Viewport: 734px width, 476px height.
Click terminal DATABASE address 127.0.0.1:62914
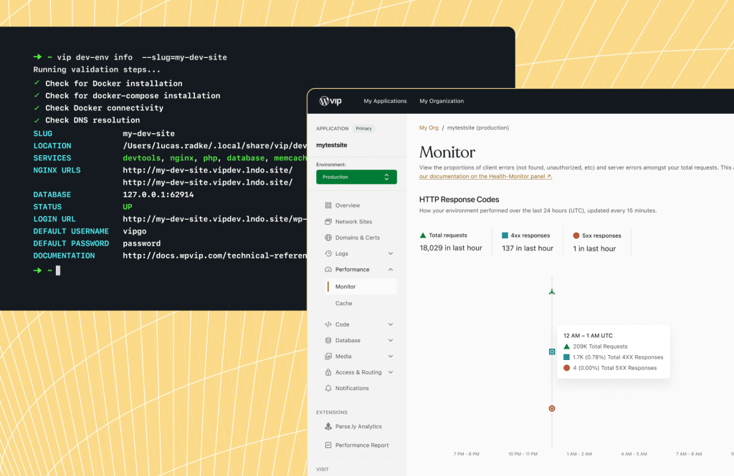(x=158, y=195)
